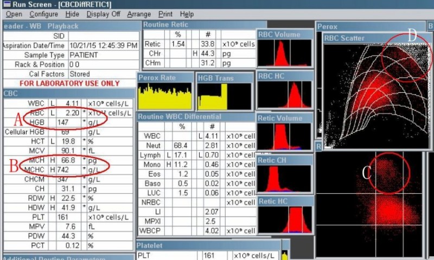434x260 pixels.
Task: Open the Print menu
Action: (165, 14)
